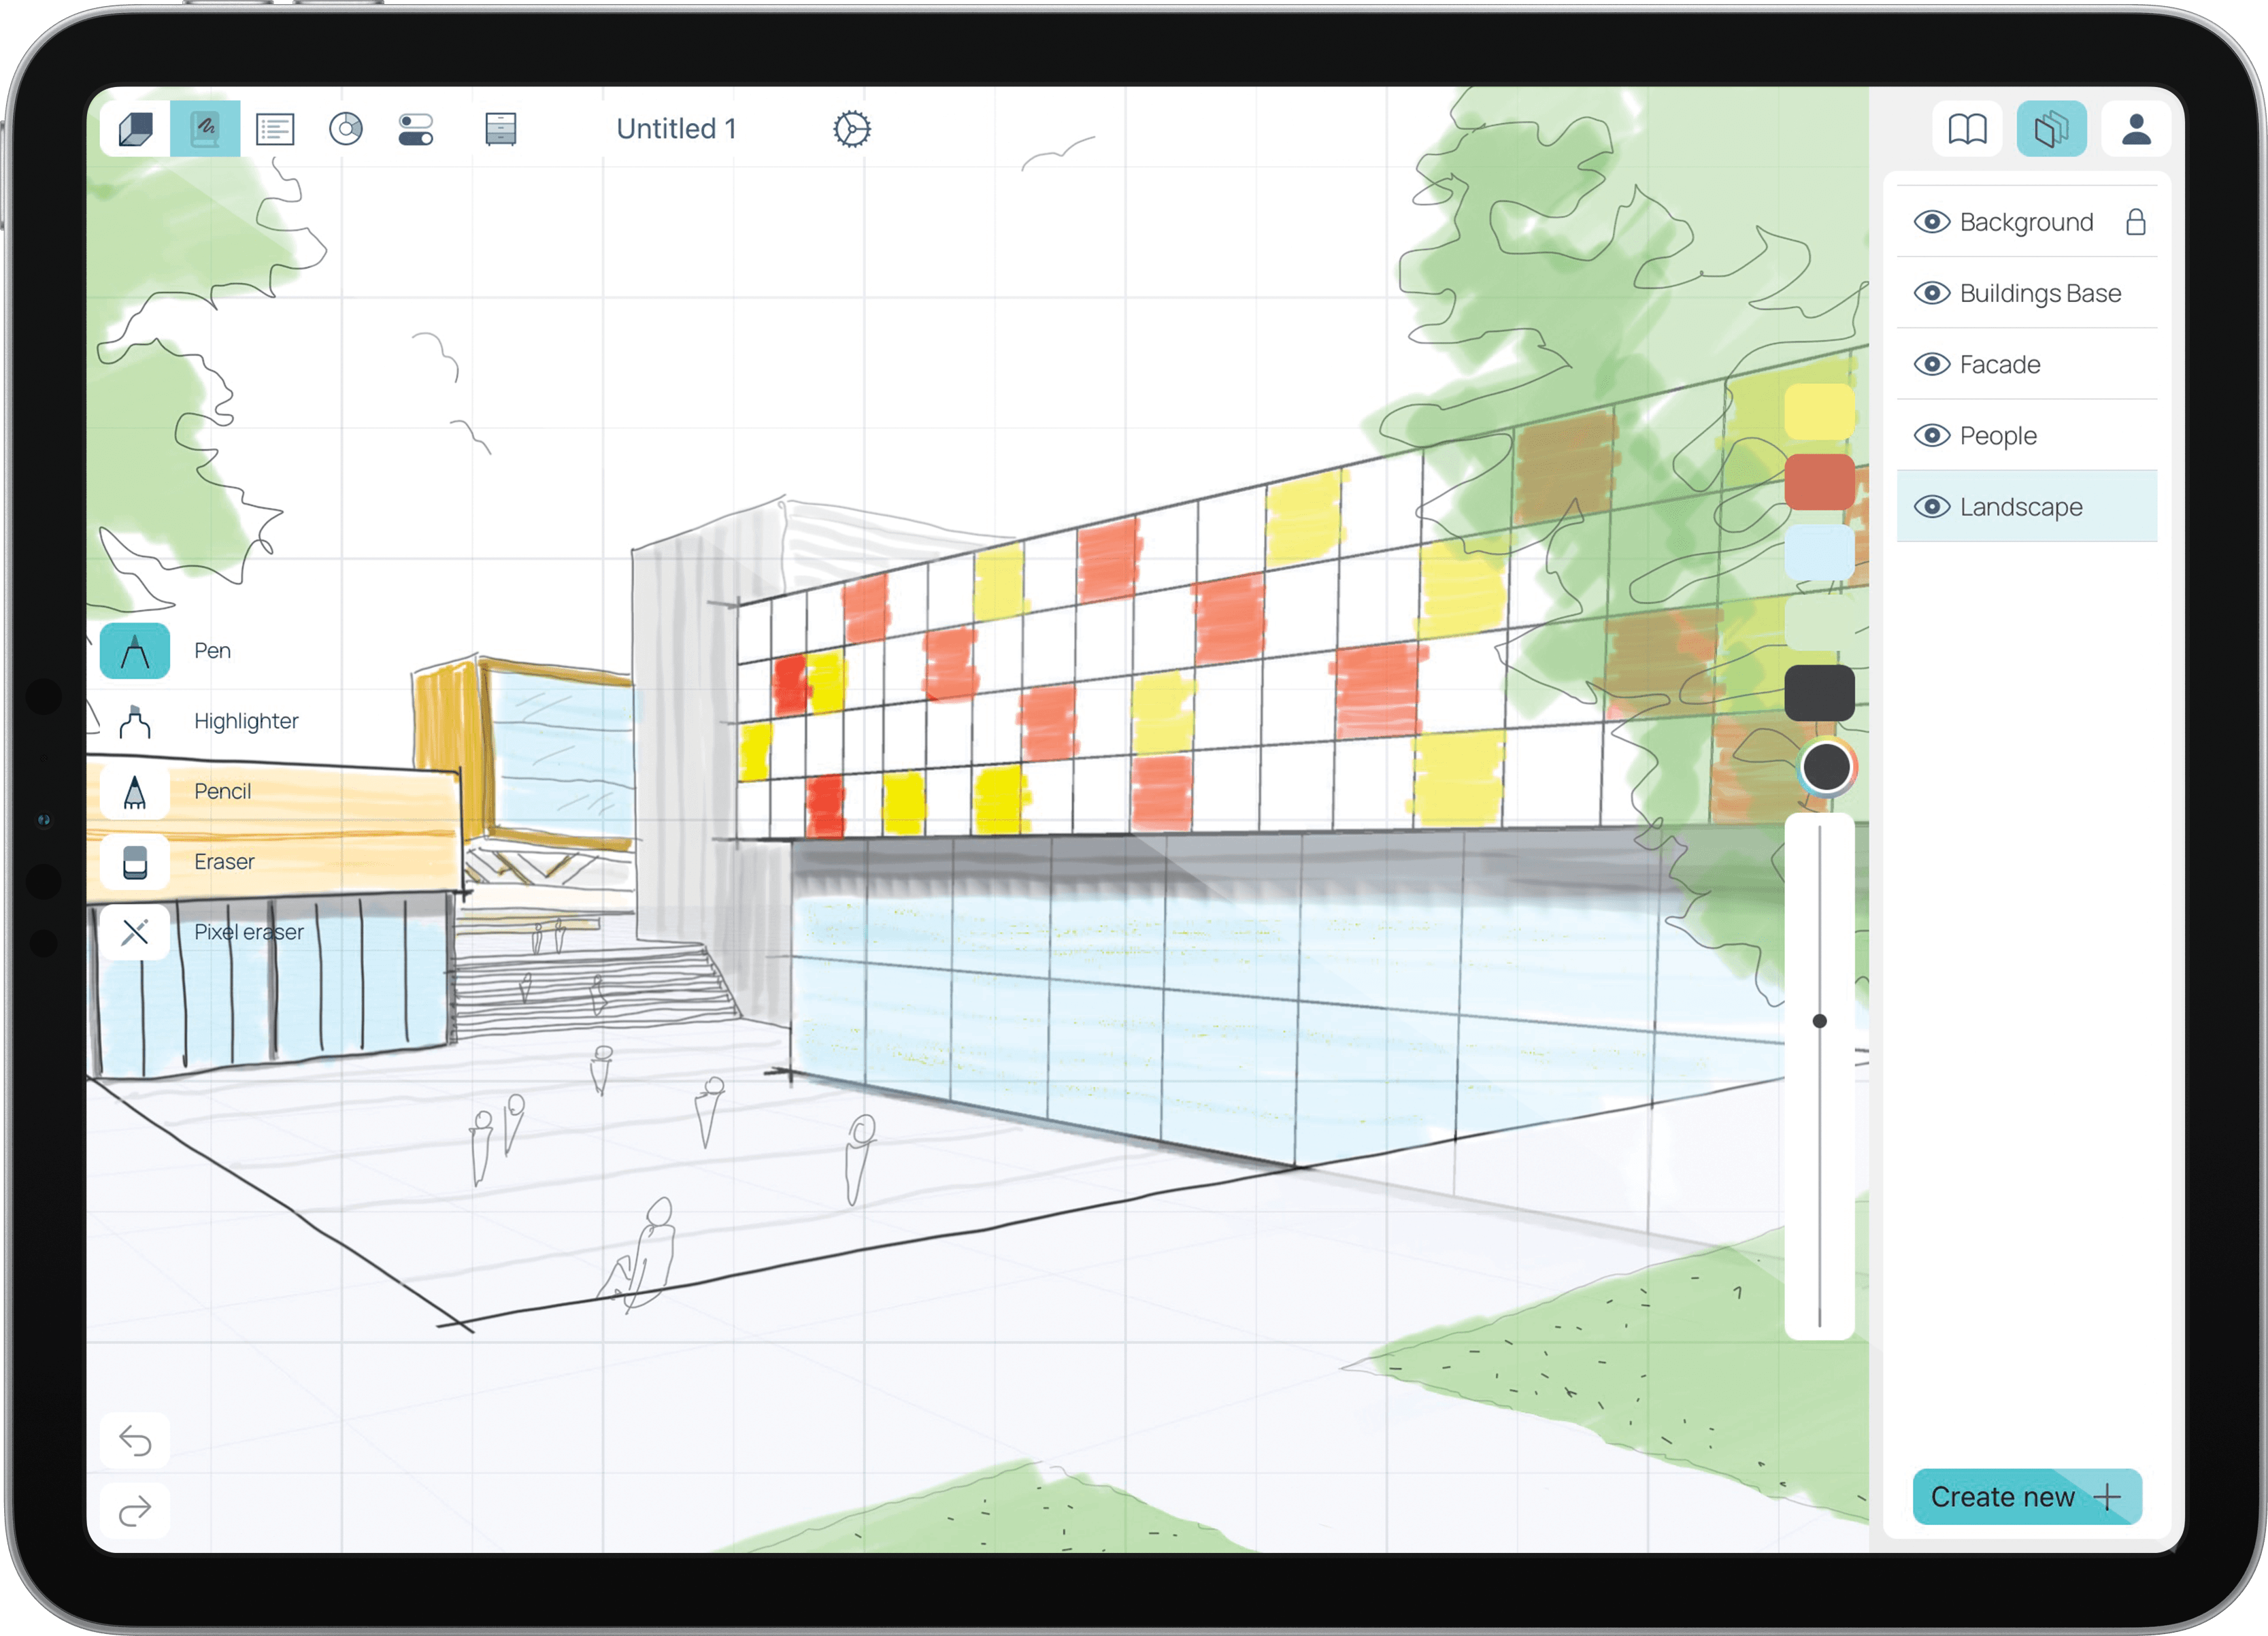
Task: Click Create new layer button
Action: 2027,1497
